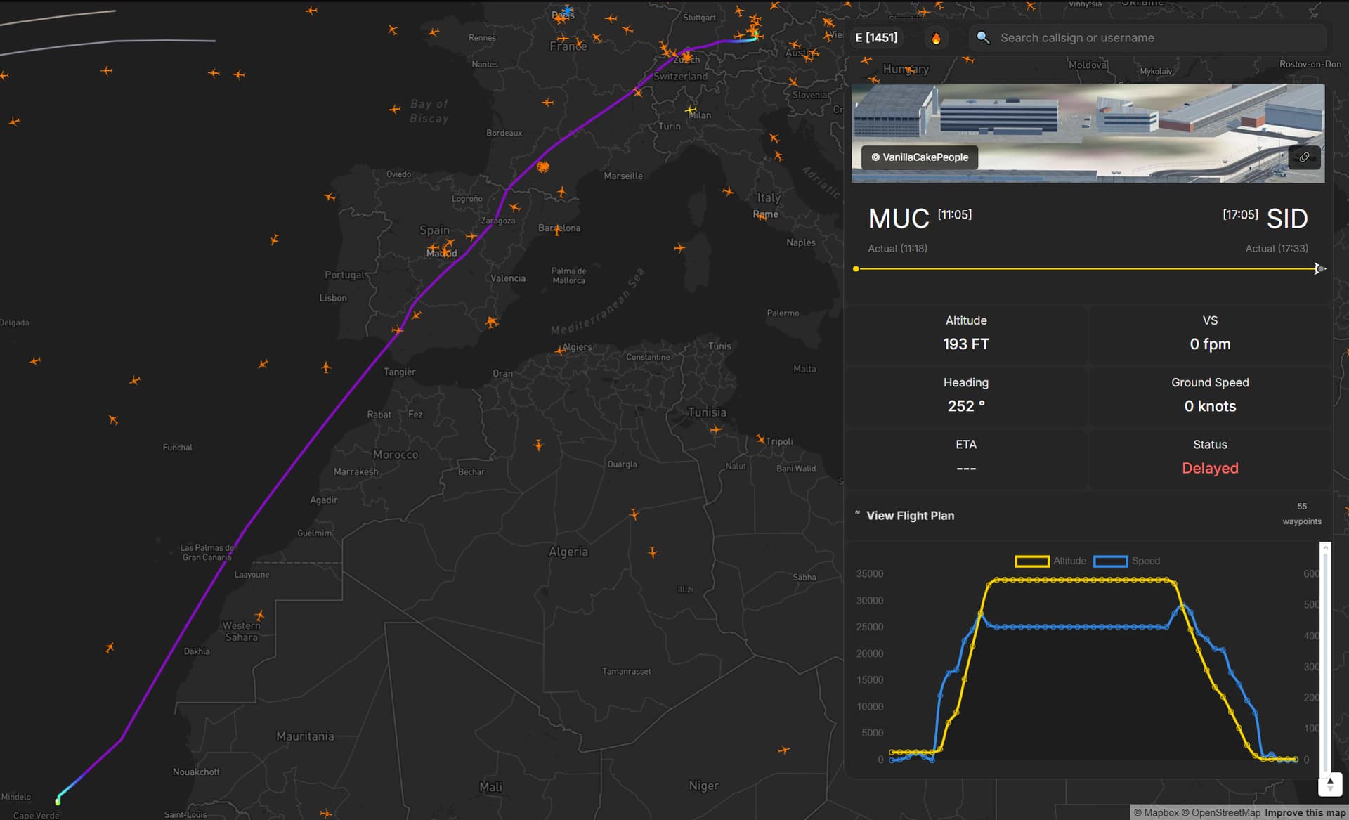
Task: Open the Improve this map link
Action: [x=1305, y=813]
